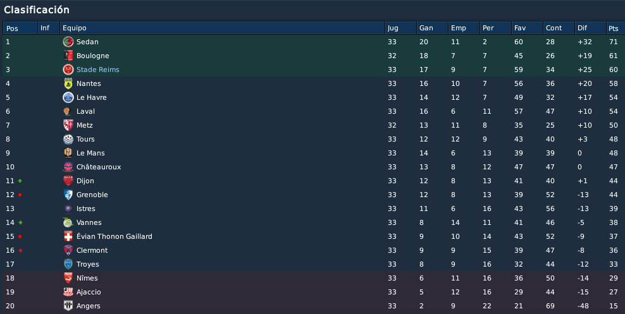
Task: Open the Metz team name link
Action: (85, 125)
